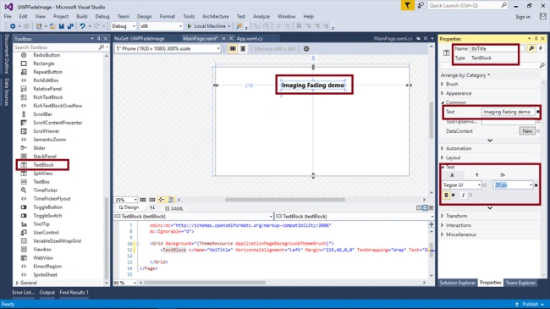Click the Save file icon in toolbar
The height and width of the screenshot is (309, 550).
point(62,26)
